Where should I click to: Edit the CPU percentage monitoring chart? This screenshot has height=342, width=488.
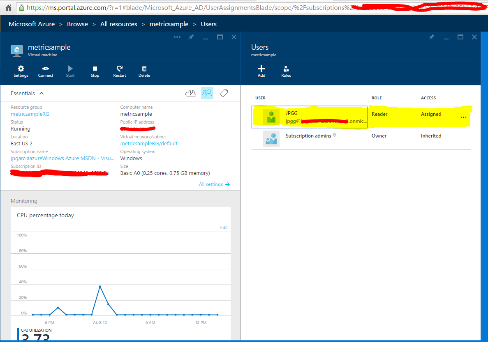[224, 227]
